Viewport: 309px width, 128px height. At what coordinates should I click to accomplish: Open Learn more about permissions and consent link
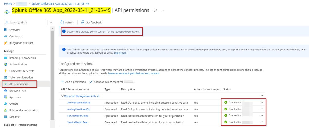coord(134,73)
